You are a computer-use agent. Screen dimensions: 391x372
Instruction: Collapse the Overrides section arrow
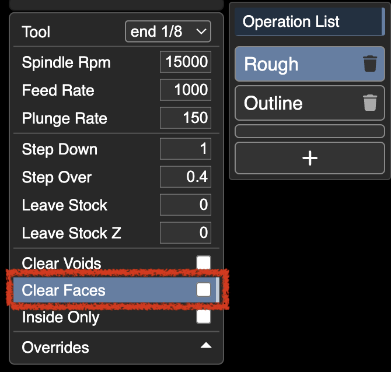(x=206, y=346)
